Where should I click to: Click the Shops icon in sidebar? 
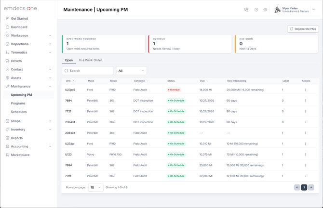[x=7, y=121]
